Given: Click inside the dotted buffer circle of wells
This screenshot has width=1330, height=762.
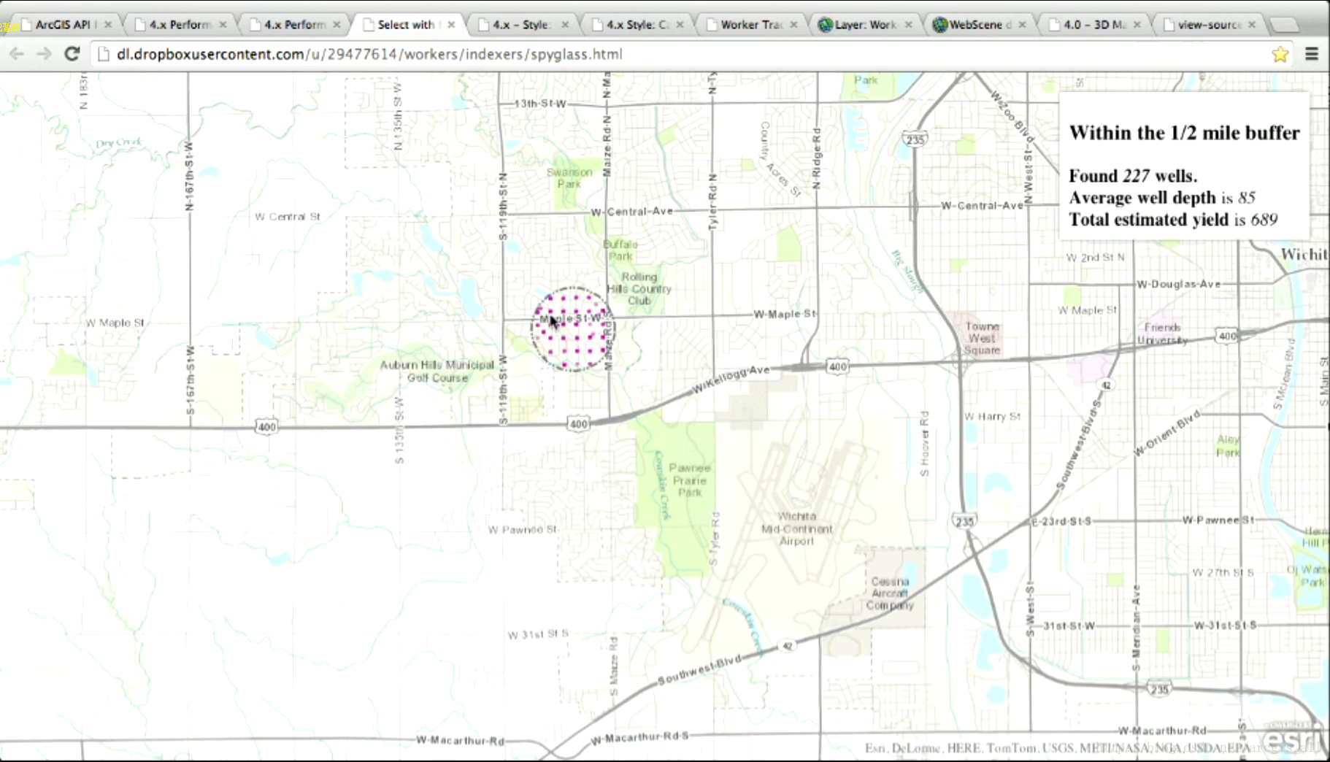Looking at the screenshot, I should pos(573,329).
